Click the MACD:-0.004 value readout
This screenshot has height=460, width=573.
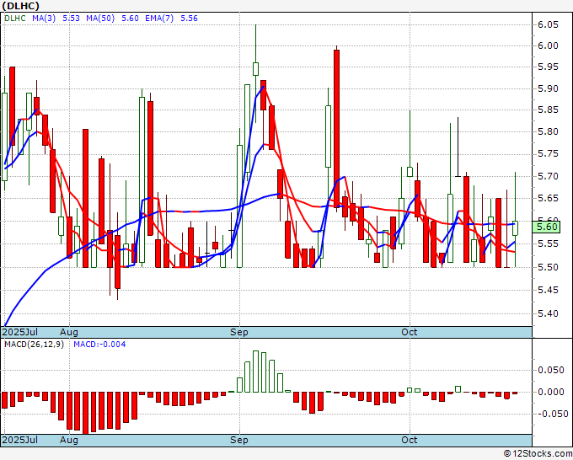(99, 345)
